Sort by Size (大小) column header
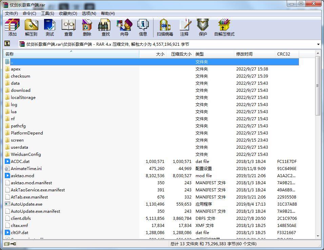The image size is (324, 250). tap(153, 54)
